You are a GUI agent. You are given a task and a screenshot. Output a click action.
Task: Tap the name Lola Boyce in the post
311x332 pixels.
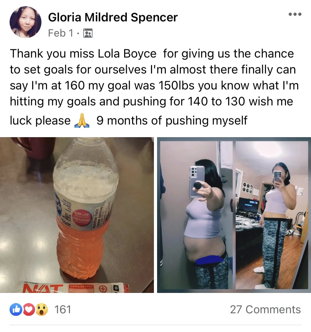pos(127,54)
